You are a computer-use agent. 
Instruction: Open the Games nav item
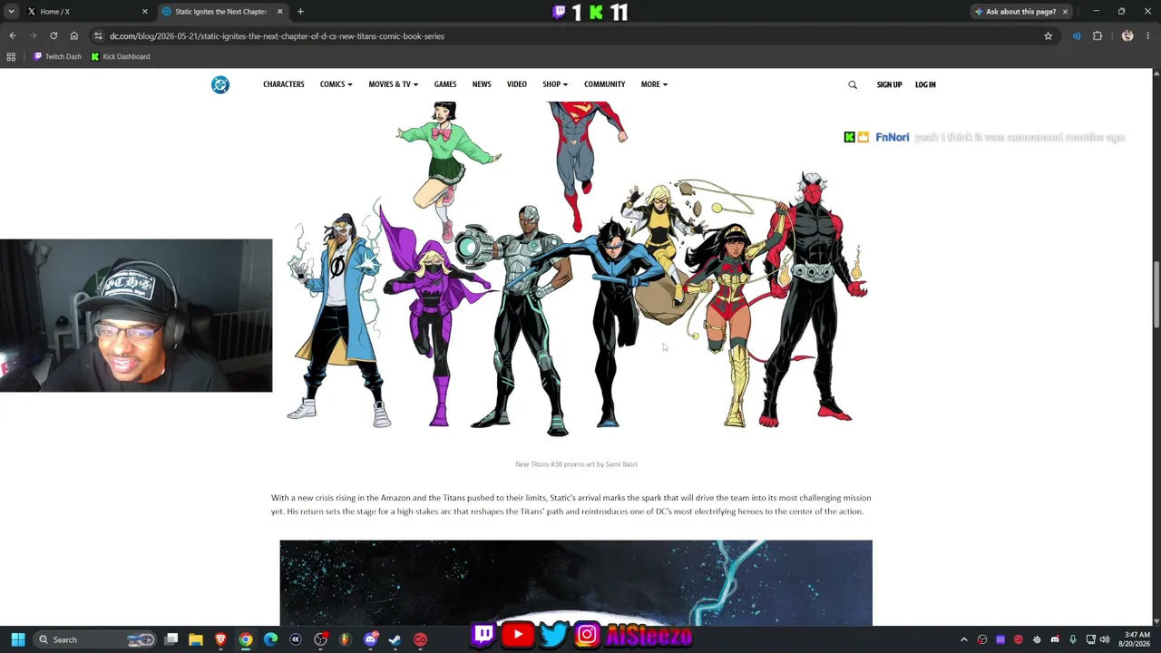point(444,84)
